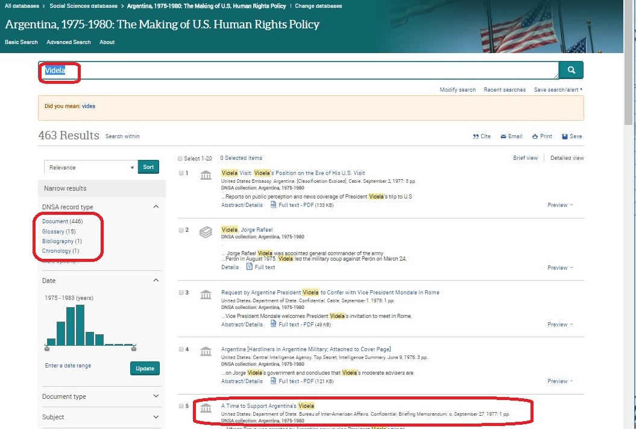Image resolution: width=636 pixels, height=429 pixels.
Task: Open All databases breadcrumb
Action: point(22,6)
